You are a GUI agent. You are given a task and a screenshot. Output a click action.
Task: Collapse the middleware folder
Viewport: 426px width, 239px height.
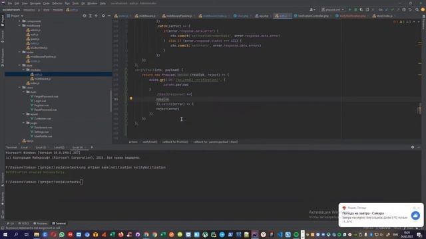pos(19,25)
